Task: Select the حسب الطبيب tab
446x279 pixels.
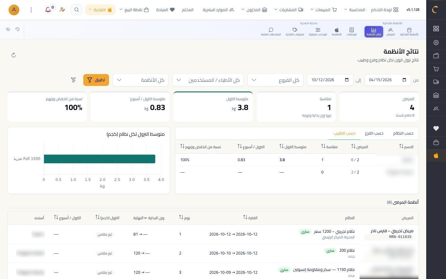Action: click(x=344, y=133)
